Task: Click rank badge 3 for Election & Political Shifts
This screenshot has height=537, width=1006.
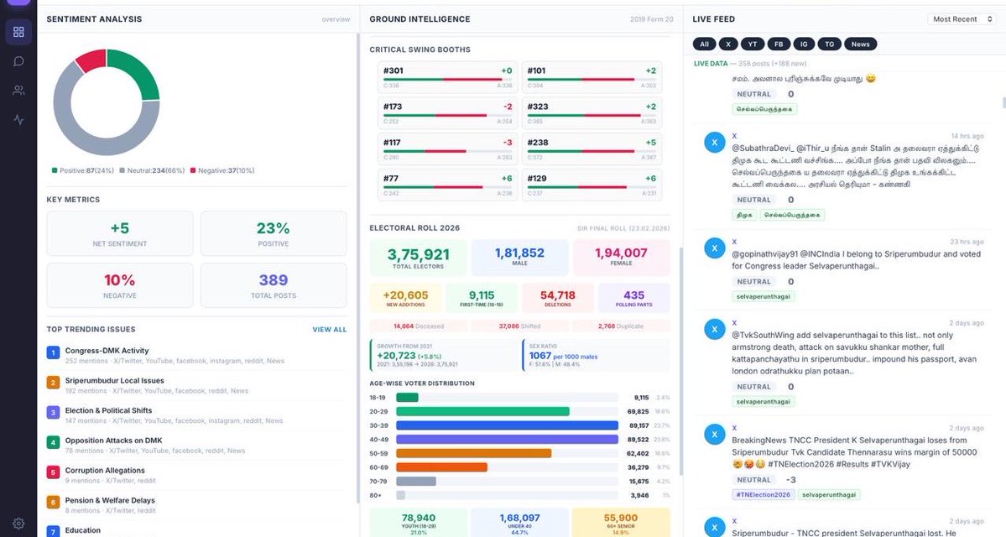Action: pos(53,413)
